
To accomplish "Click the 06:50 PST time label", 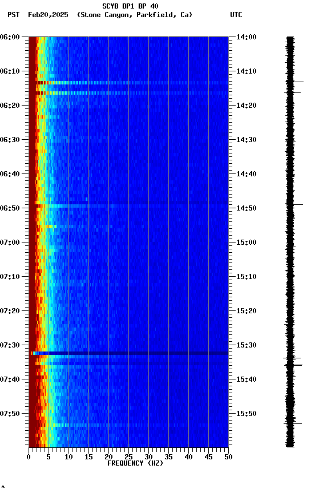I will (x=10, y=208).
